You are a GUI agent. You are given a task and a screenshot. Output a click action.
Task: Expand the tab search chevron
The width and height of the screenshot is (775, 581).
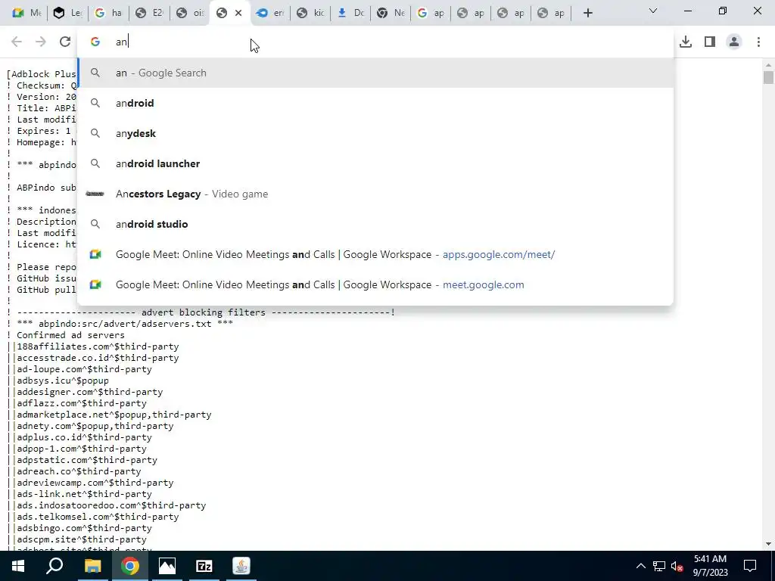pos(653,11)
